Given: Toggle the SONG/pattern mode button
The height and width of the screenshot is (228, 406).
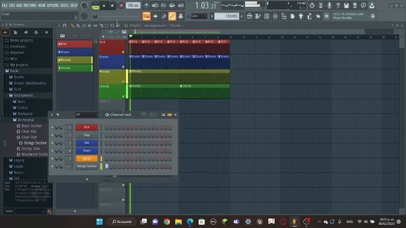Looking at the screenshot, I should tap(96, 6).
